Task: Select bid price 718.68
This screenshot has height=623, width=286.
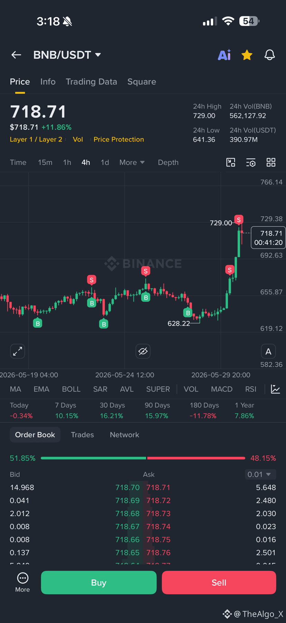Action: pos(127,513)
